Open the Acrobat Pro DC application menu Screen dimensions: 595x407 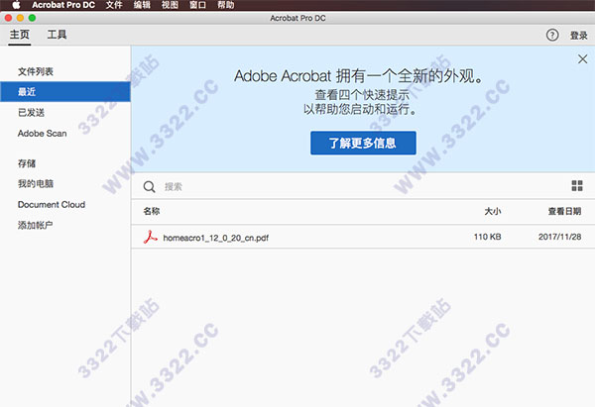(63, 5)
